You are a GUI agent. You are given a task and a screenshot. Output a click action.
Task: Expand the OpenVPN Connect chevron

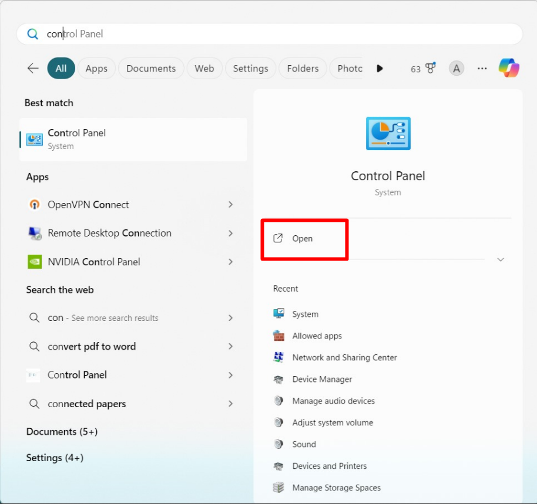click(x=230, y=204)
